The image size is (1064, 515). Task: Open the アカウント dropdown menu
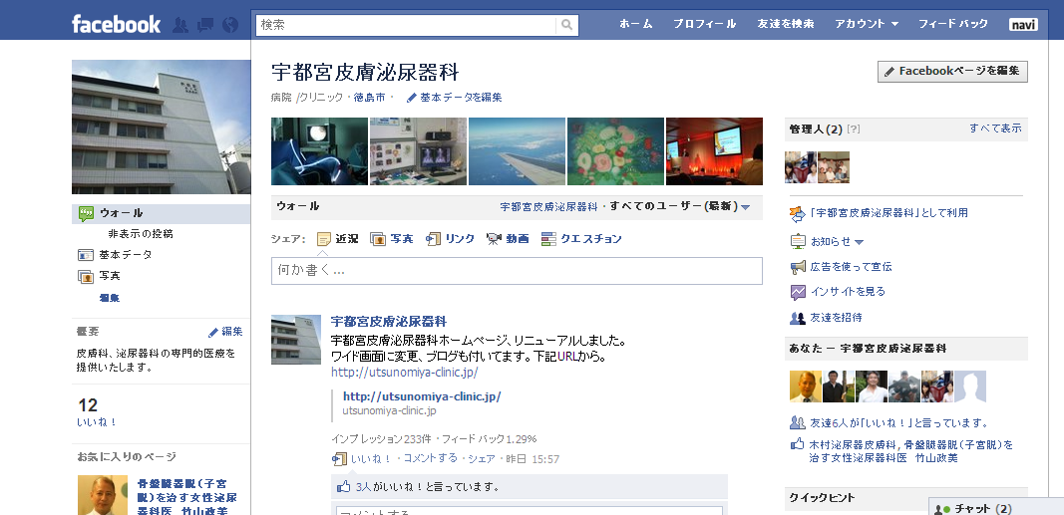pos(867,24)
